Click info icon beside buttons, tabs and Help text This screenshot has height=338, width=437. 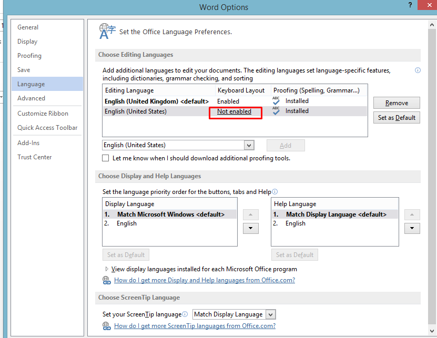tap(275, 192)
